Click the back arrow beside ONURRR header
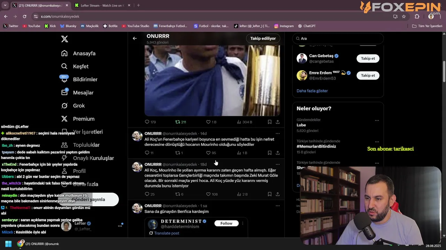 click(x=135, y=39)
